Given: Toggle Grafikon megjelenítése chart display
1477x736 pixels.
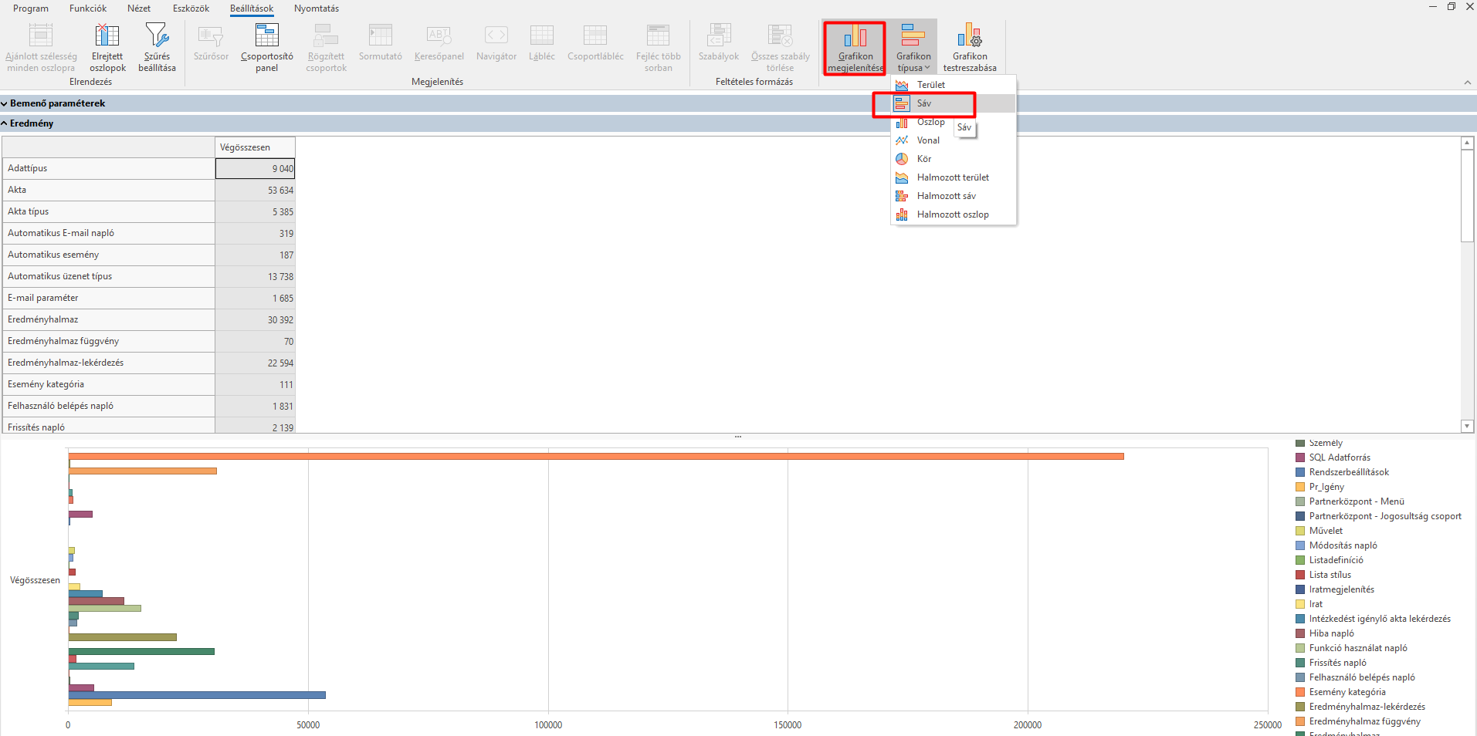Looking at the screenshot, I should [855, 47].
